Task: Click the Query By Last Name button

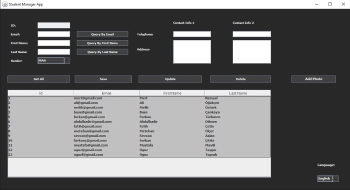Action: [102, 52]
